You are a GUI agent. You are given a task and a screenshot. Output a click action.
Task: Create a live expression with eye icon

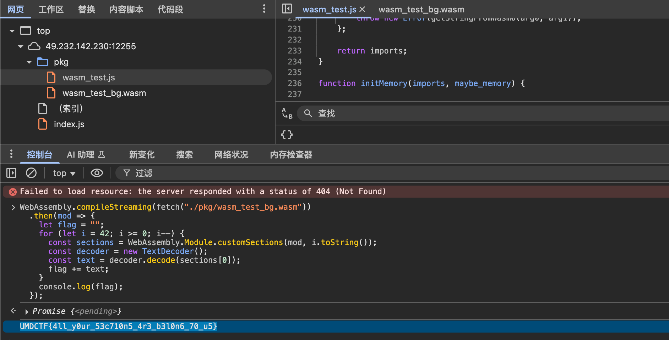[x=97, y=173]
